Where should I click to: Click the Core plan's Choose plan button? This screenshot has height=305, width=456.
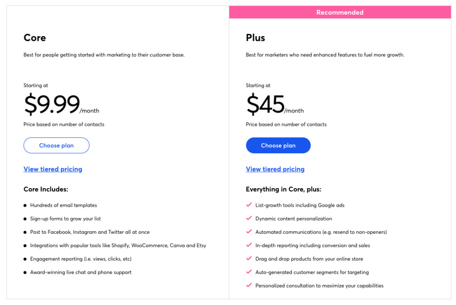click(x=57, y=145)
